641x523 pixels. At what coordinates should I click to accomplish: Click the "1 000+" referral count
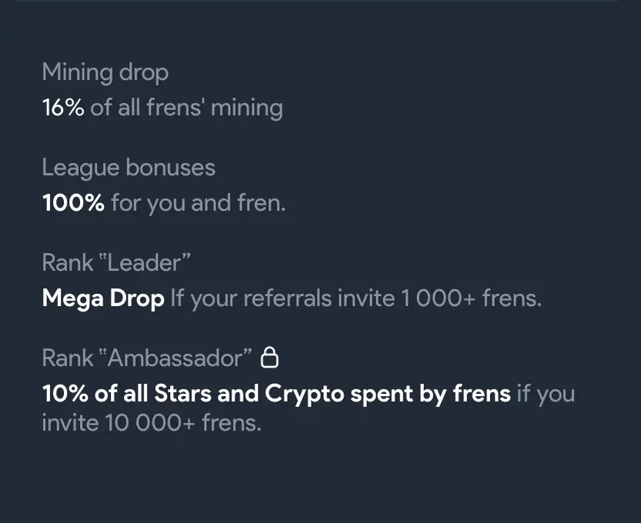(439, 298)
